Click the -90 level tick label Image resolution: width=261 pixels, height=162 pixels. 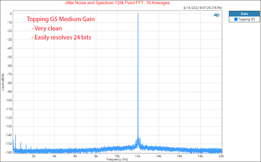(9, 92)
